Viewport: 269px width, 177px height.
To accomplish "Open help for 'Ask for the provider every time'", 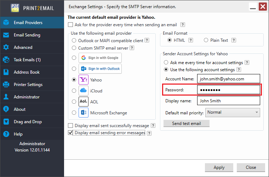I will tap(183, 25).
